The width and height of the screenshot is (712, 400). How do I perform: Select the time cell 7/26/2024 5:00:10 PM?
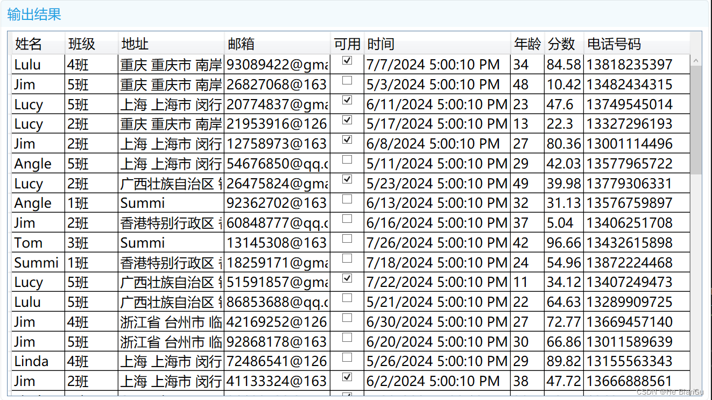click(437, 243)
